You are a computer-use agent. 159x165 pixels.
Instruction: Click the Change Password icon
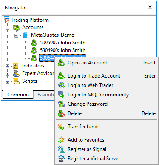coord(61,104)
